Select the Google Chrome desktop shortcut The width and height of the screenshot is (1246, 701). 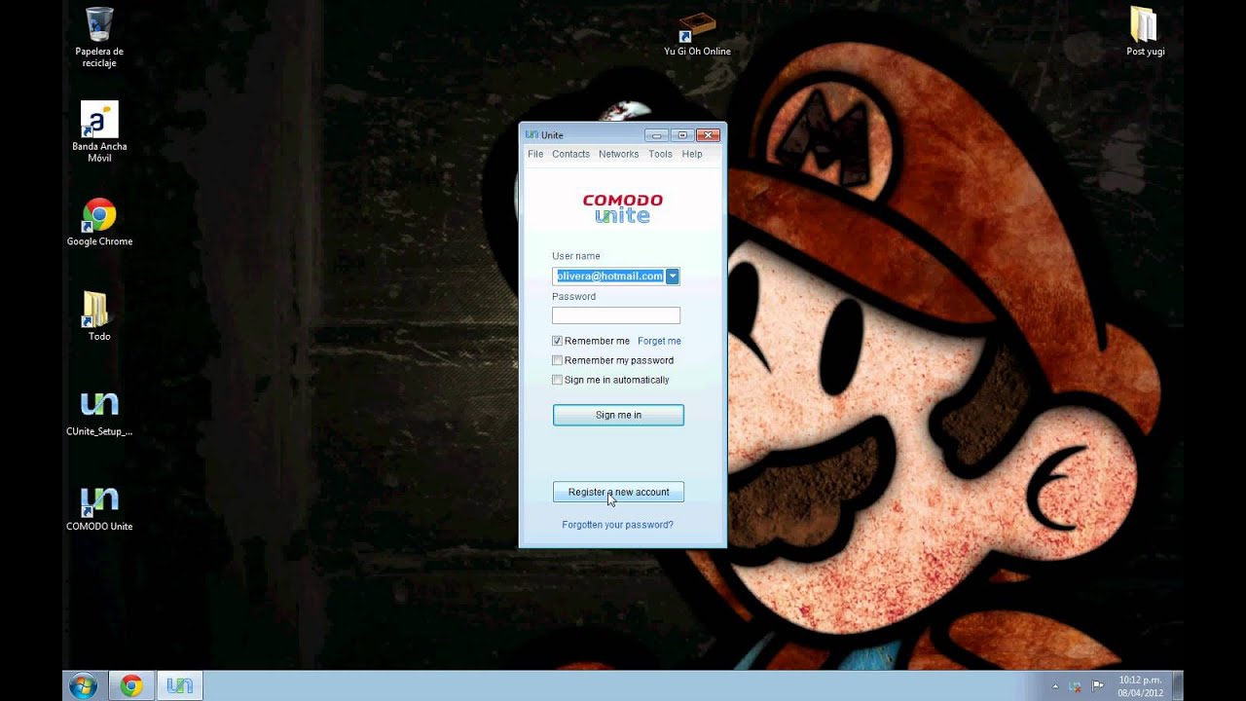tap(99, 222)
